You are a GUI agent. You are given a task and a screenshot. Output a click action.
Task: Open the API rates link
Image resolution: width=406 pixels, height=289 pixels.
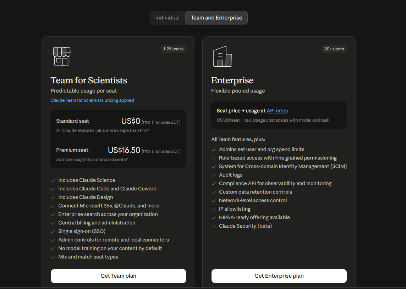(277, 111)
